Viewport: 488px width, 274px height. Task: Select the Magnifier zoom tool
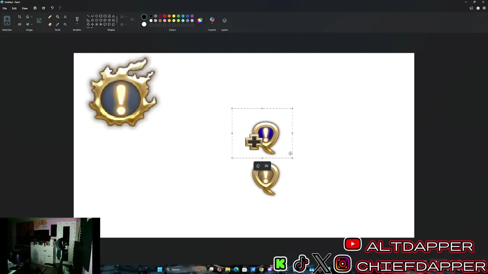(x=65, y=24)
